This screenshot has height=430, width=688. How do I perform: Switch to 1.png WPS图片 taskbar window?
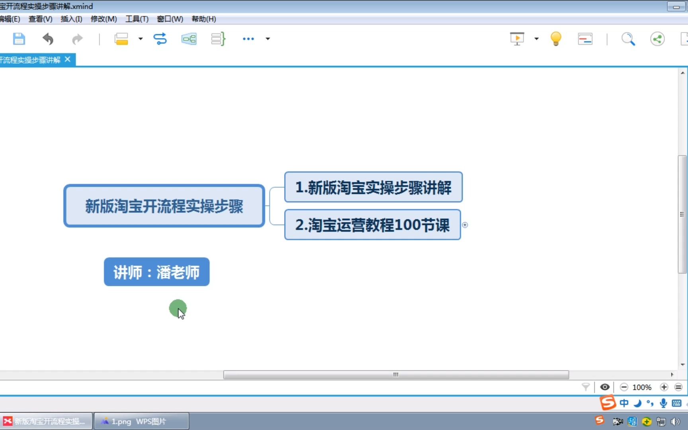click(x=141, y=421)
